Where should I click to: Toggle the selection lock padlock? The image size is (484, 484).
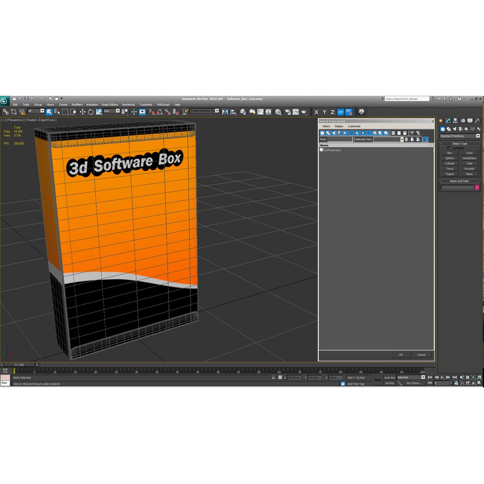click(x=273, y=377)
